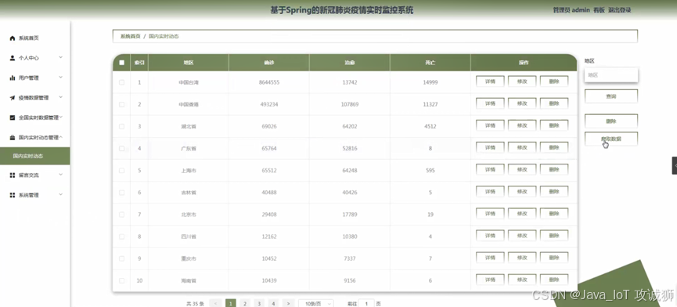
Task: Go to page 2 of results
Action: click(245, 304)
